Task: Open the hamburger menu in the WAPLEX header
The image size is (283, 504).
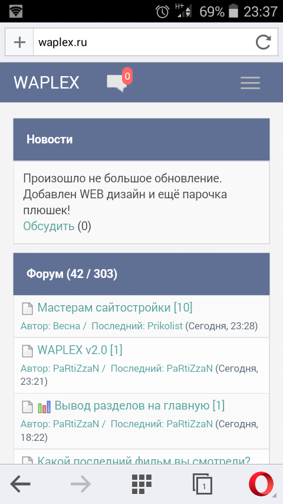Action: click(x=250, y=83)
